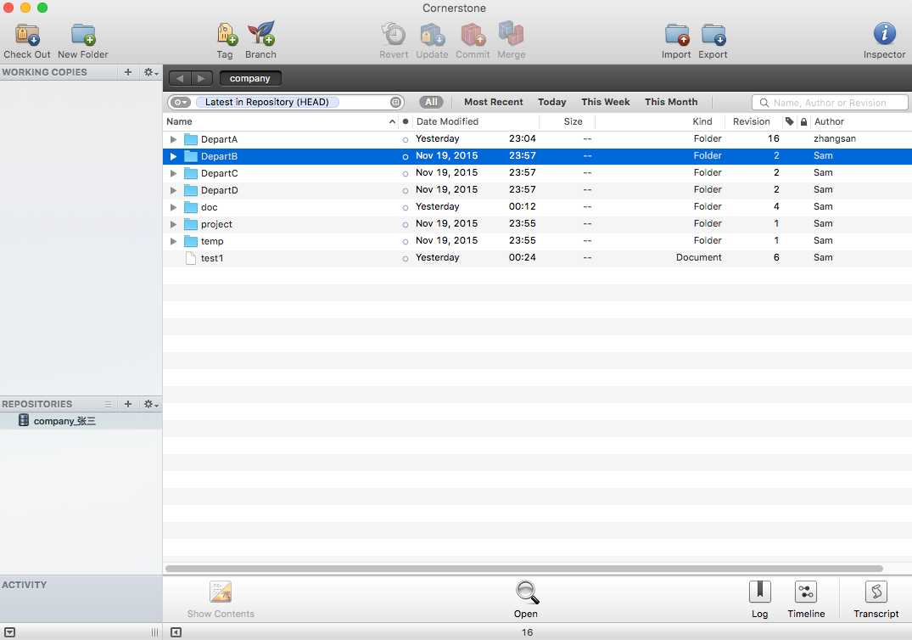Expand the project folder
Screen dimensions: 912x640
point(173,224)
